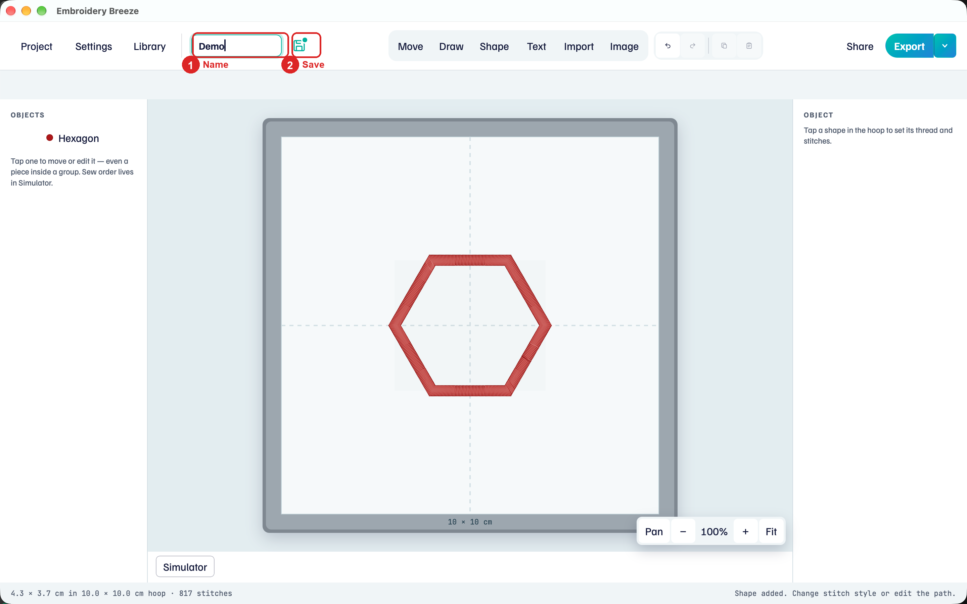Select Hexagon in the Objects list
The width and height of the screenshot is (967, 604).
point(74,138)
